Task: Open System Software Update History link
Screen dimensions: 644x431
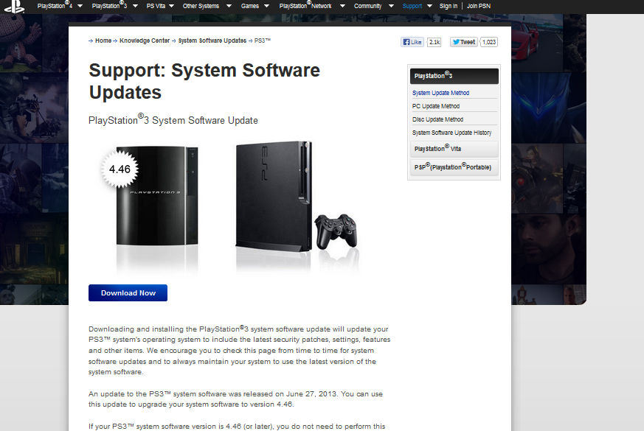Action: coord(451,133)
